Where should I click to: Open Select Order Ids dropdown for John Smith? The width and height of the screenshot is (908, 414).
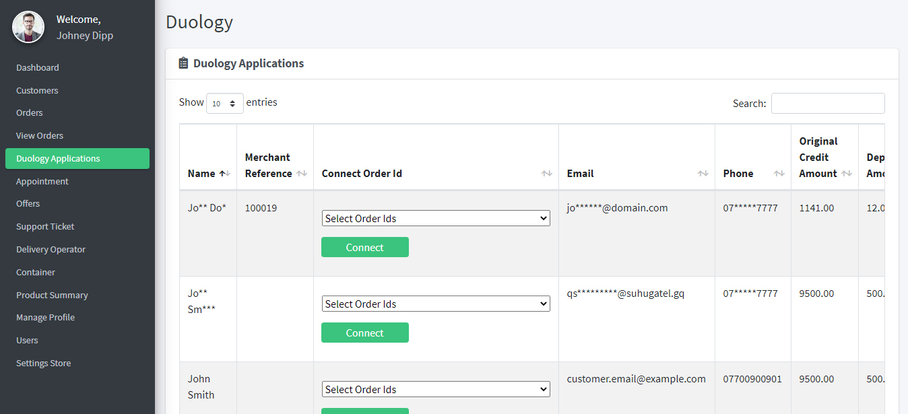pyautogui.click(x=436, y=389)
